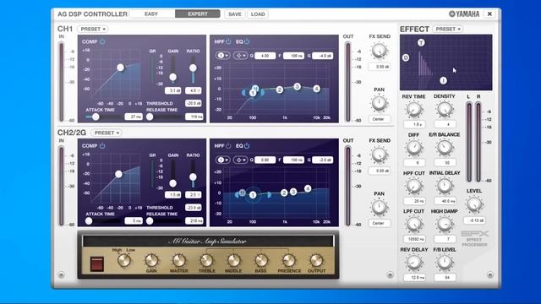Click the LOAD button

tap(258, 14)
